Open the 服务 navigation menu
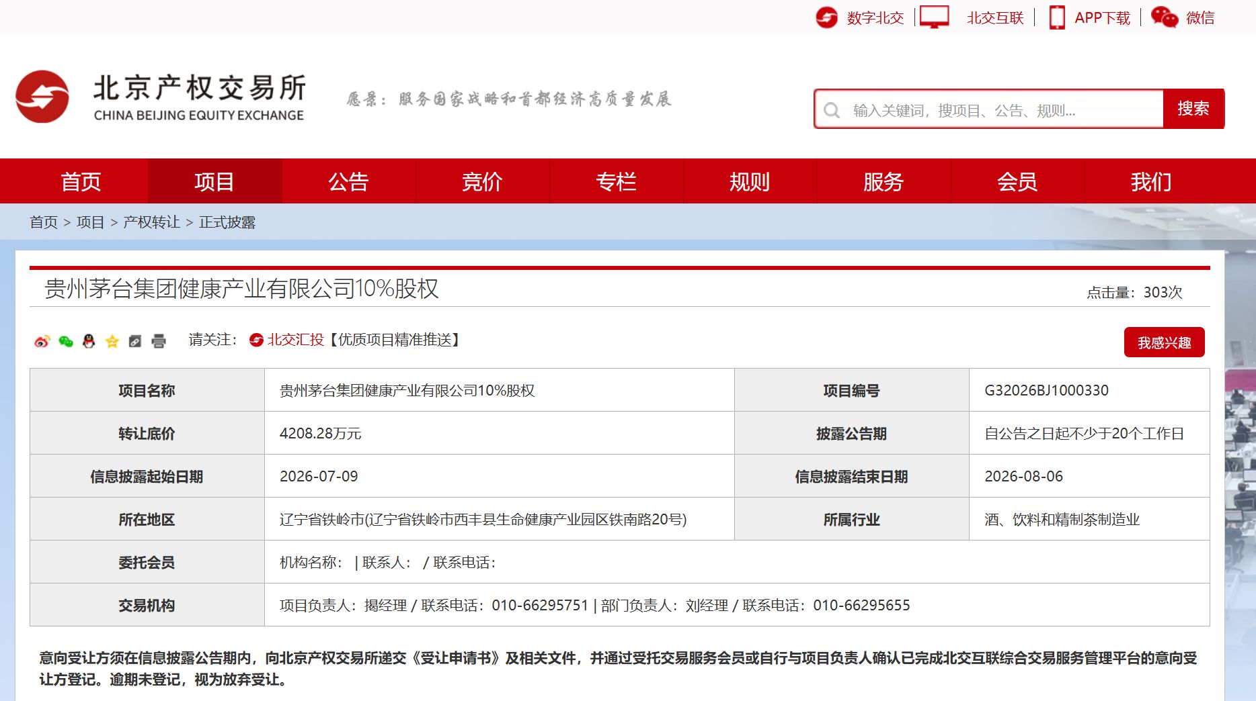 coord(884,181)
